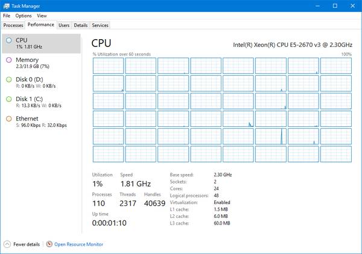Open the File menu
362x254 pixels.
click(7, 16)
